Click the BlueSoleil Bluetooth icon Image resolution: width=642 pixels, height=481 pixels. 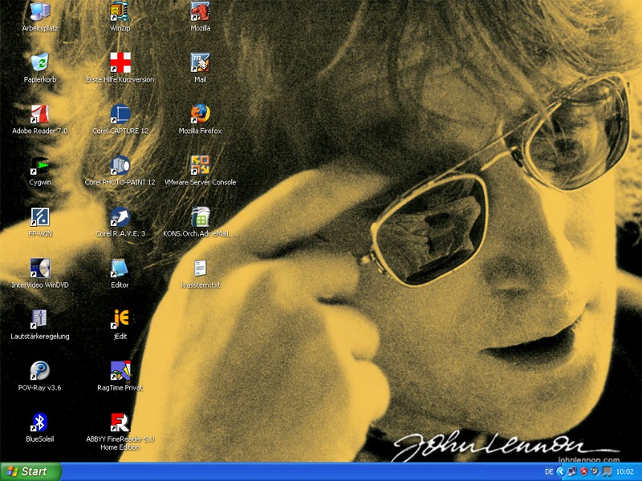(x=40, y=422)
